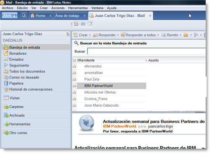210x153 pixels.
Task: Click the Responder button
Action: (x=105, y=35)
